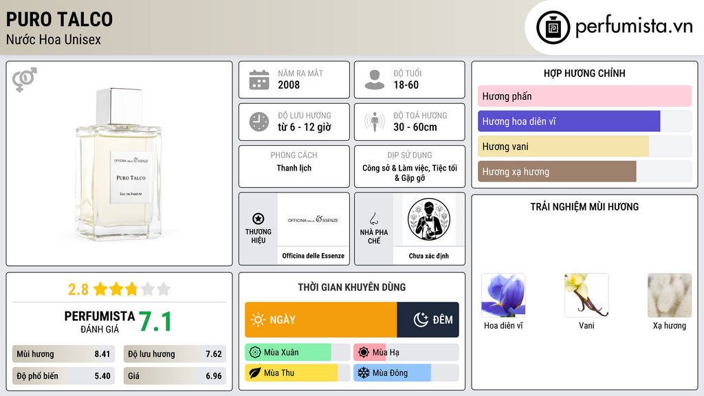
Task: Click the calendar icon beside Năm ra mắt
Action: pyautogui.click(x=259, y=80)
